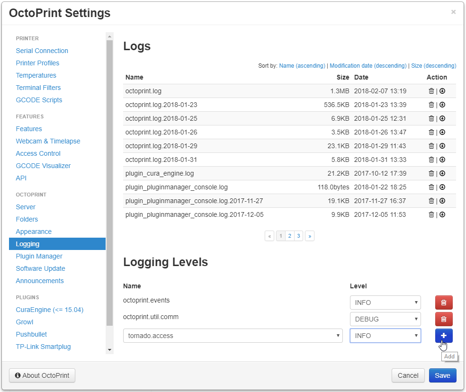This screenshot has width=466, height=392.
Task: Delete the octoprint.events logging level entry
Action: 443,302
